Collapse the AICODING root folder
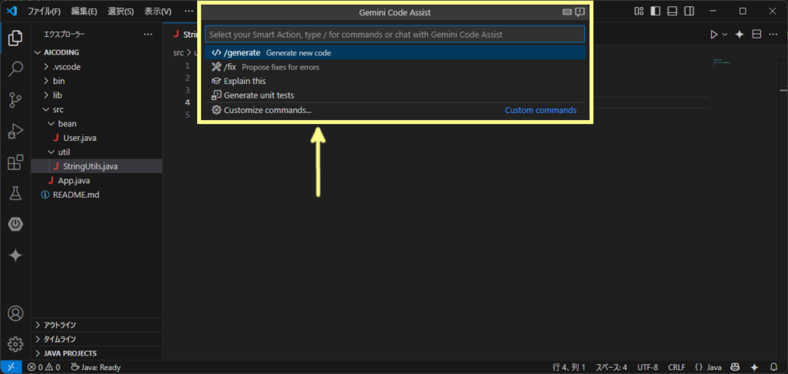This screenshot has width=788, height=374. [96, 52]
